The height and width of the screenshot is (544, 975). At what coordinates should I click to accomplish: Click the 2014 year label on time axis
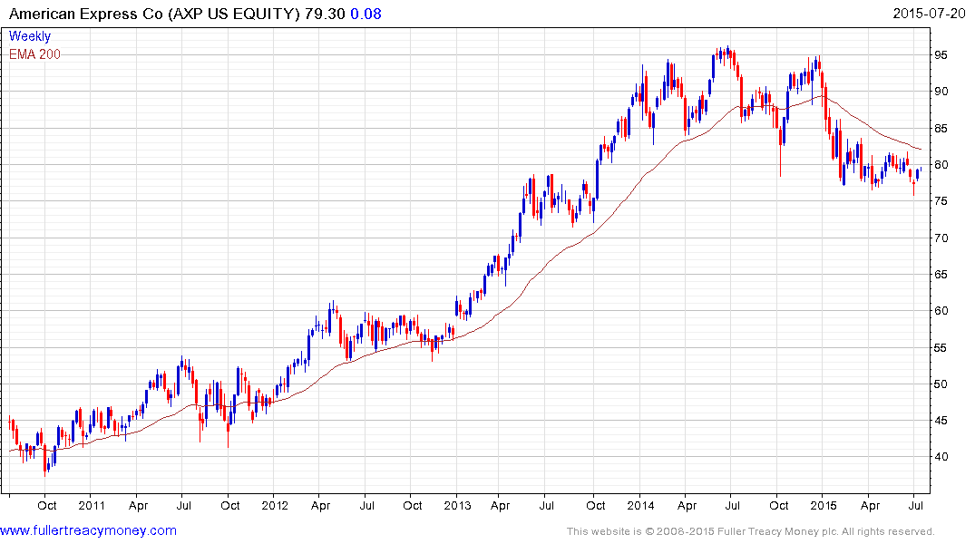click(639, 505)
